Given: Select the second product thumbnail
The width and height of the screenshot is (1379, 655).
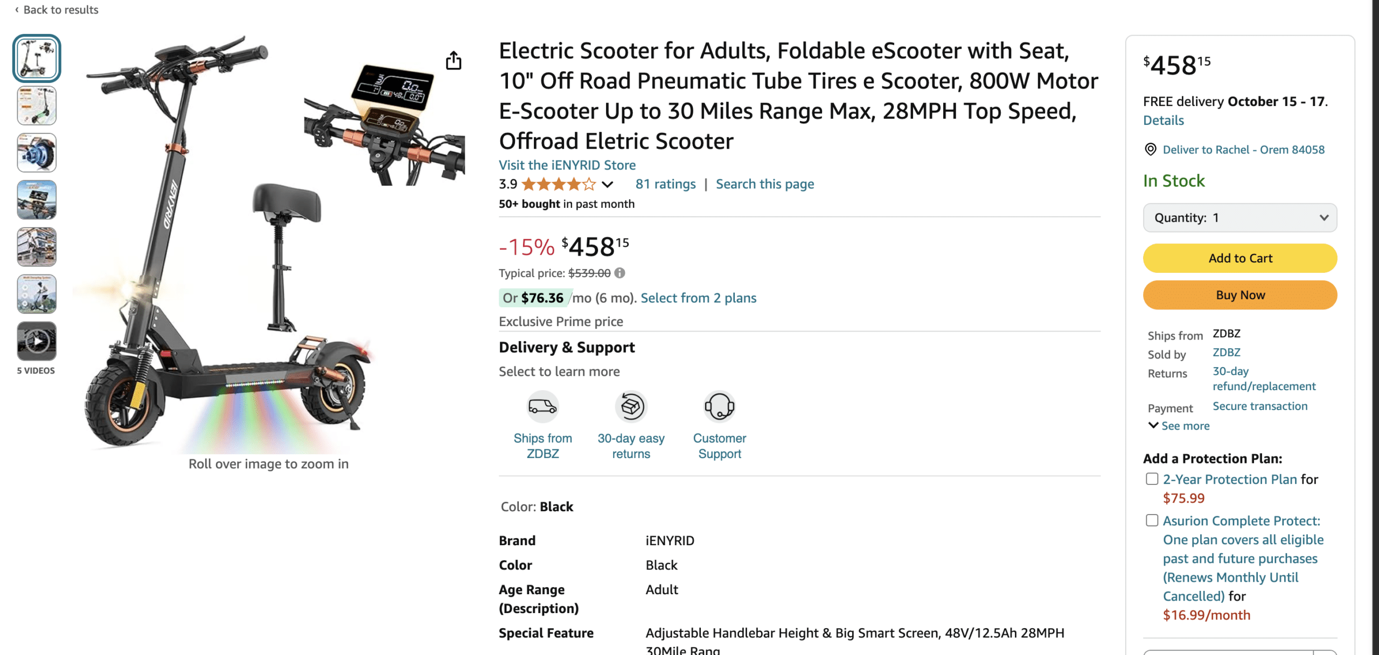Looking at the screenshot, I should (36, 105).
